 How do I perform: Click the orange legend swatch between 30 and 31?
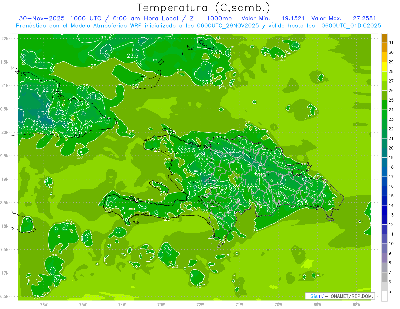(x=384, y=47)
